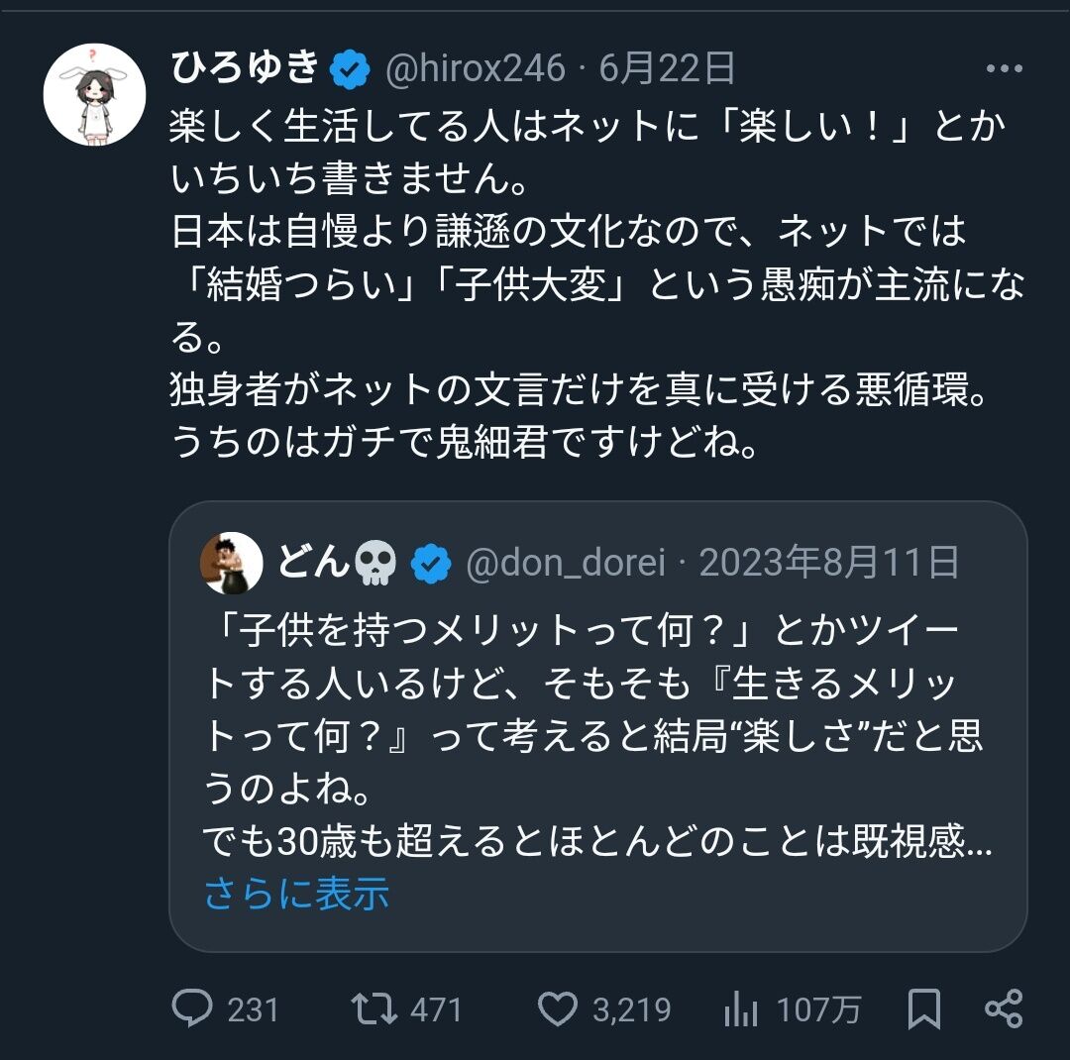This screenshot has width=1070, height=1060.
Task: Open the 6月22日 tweet timestamp
Action: (667, 68)
